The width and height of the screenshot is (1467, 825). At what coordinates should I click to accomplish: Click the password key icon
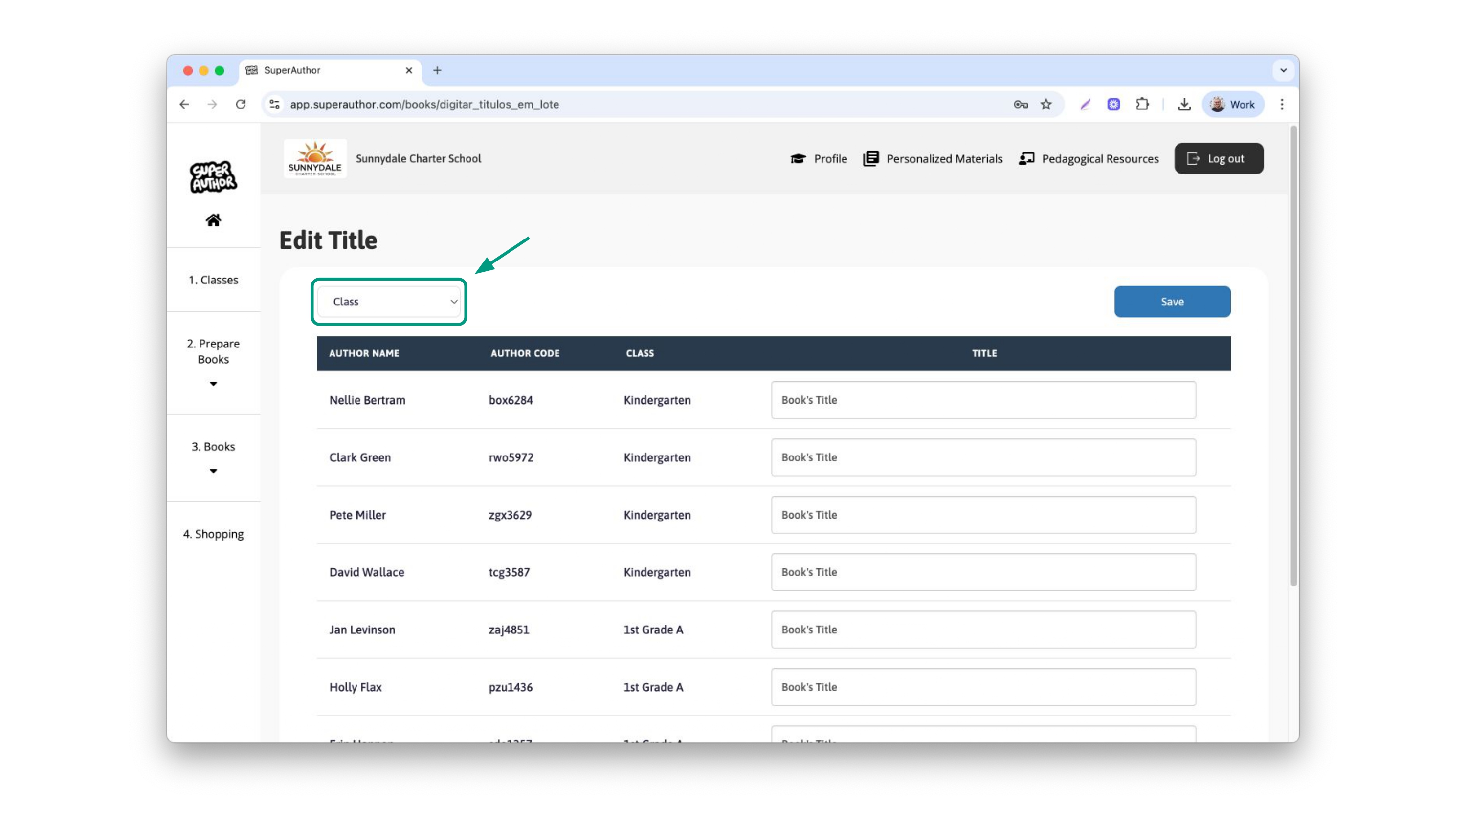pos(1021,104)
